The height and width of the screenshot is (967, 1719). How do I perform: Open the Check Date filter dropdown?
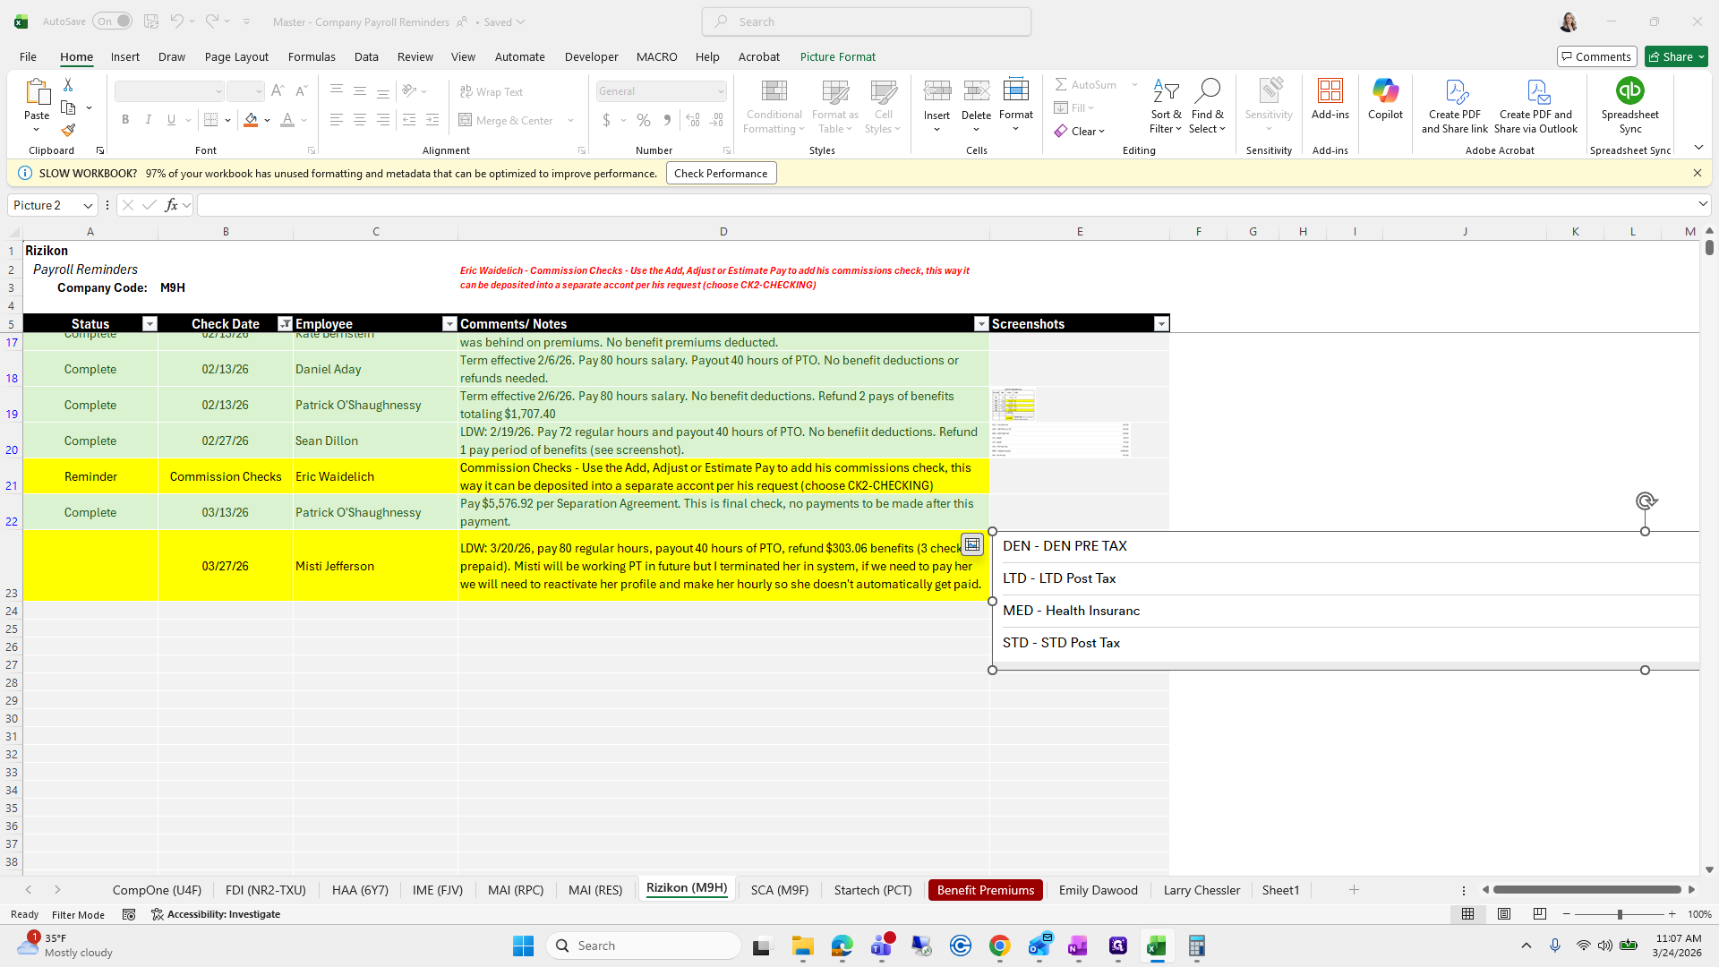[x=285, y=324]
